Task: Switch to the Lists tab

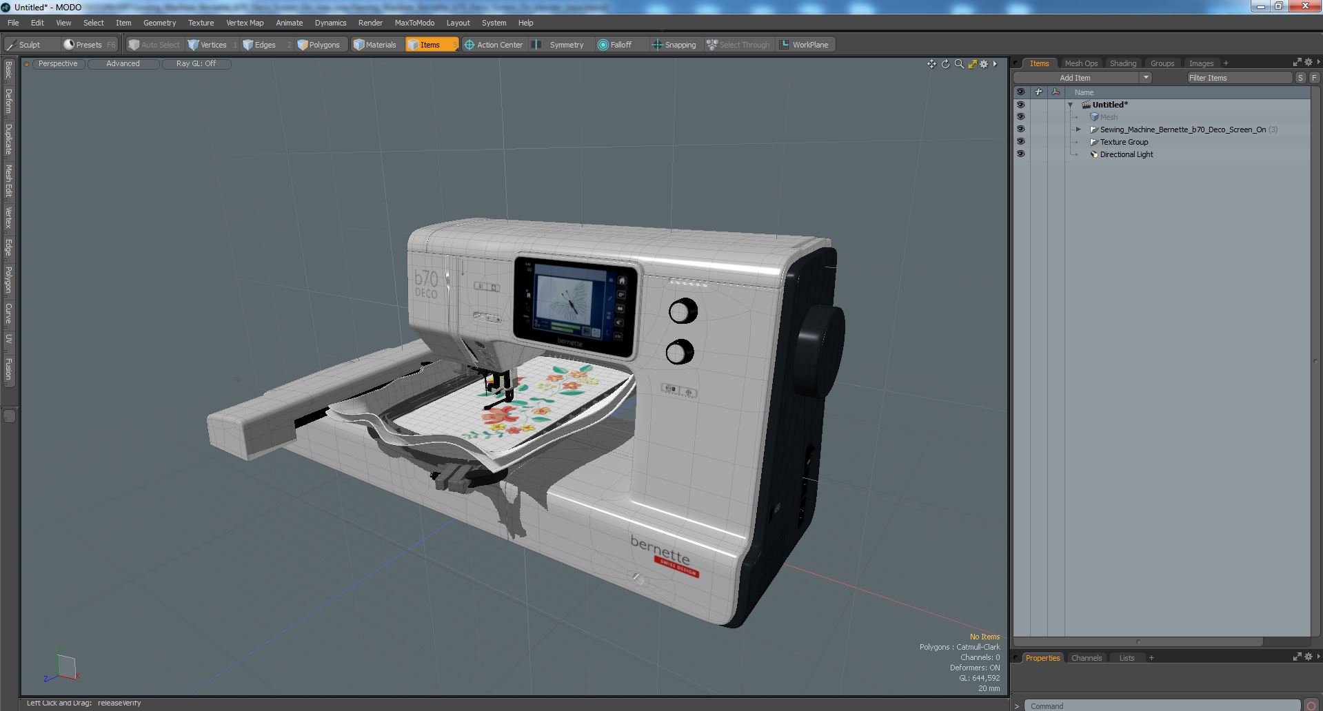Action: click(1127, 658)
